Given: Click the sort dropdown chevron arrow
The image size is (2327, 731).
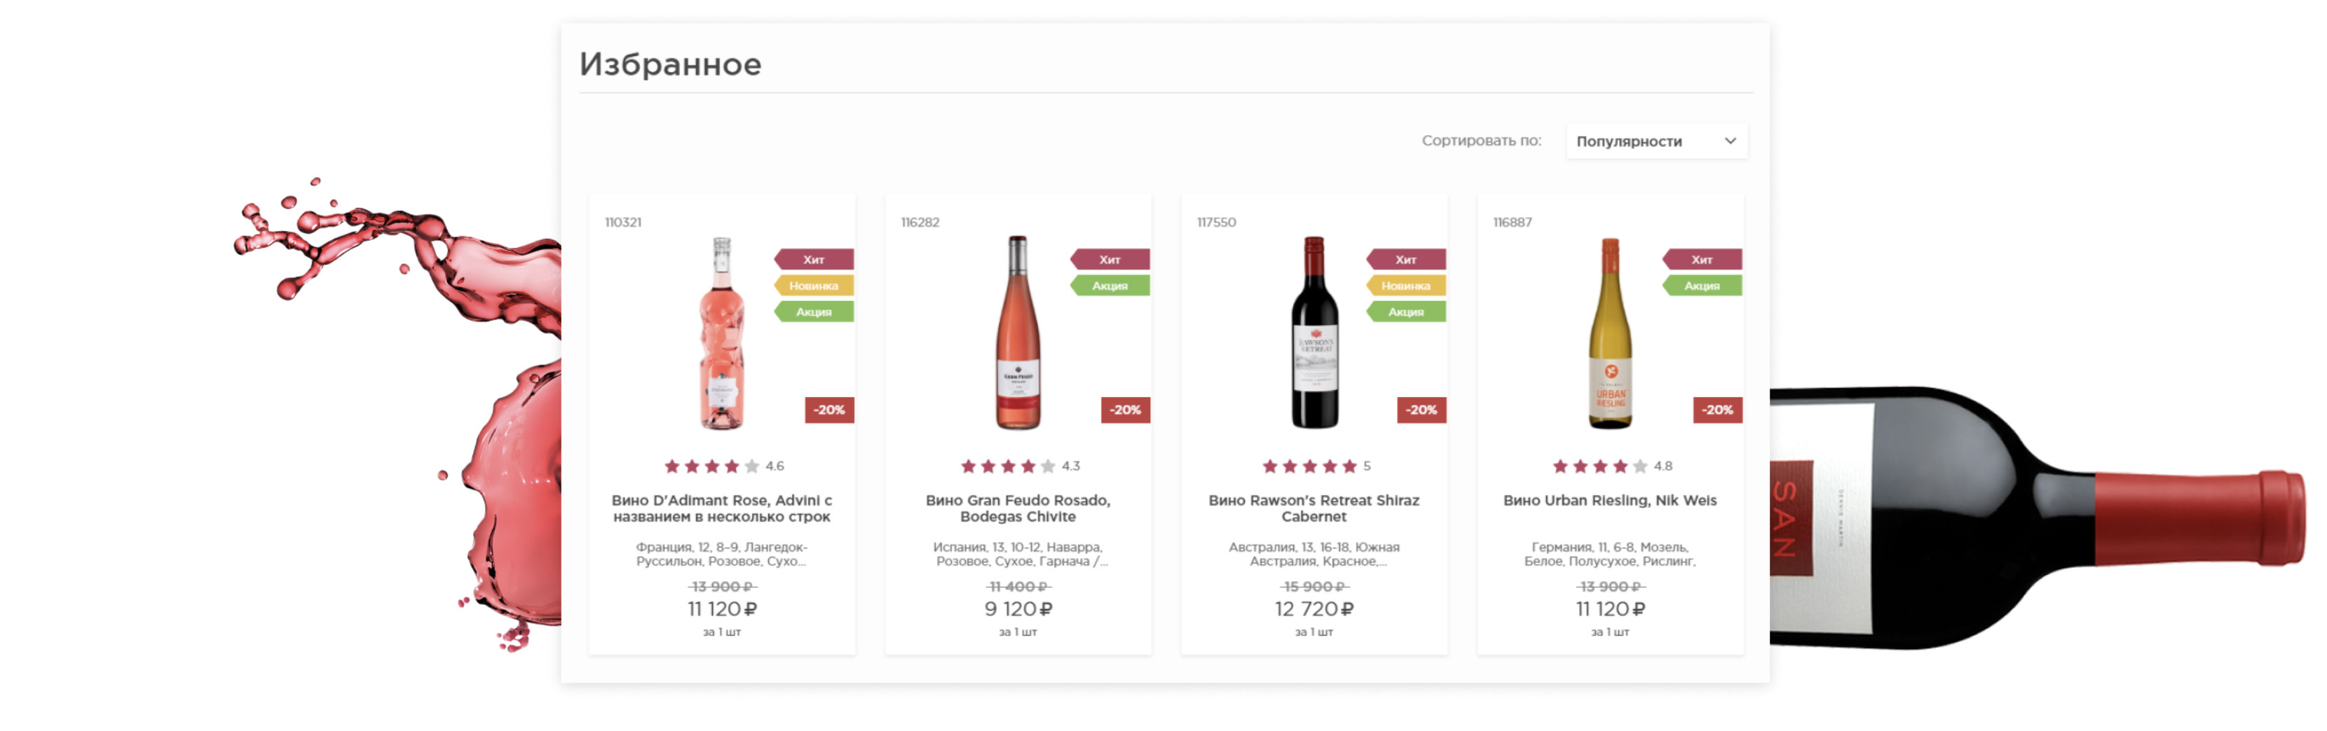Looking at the screenshot, I should click(1730, 141).
